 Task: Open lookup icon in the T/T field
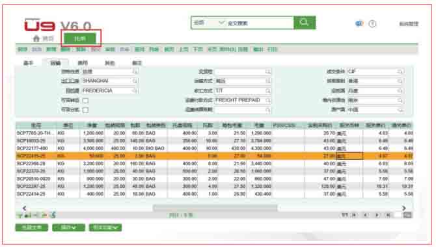tap(267, 91)
